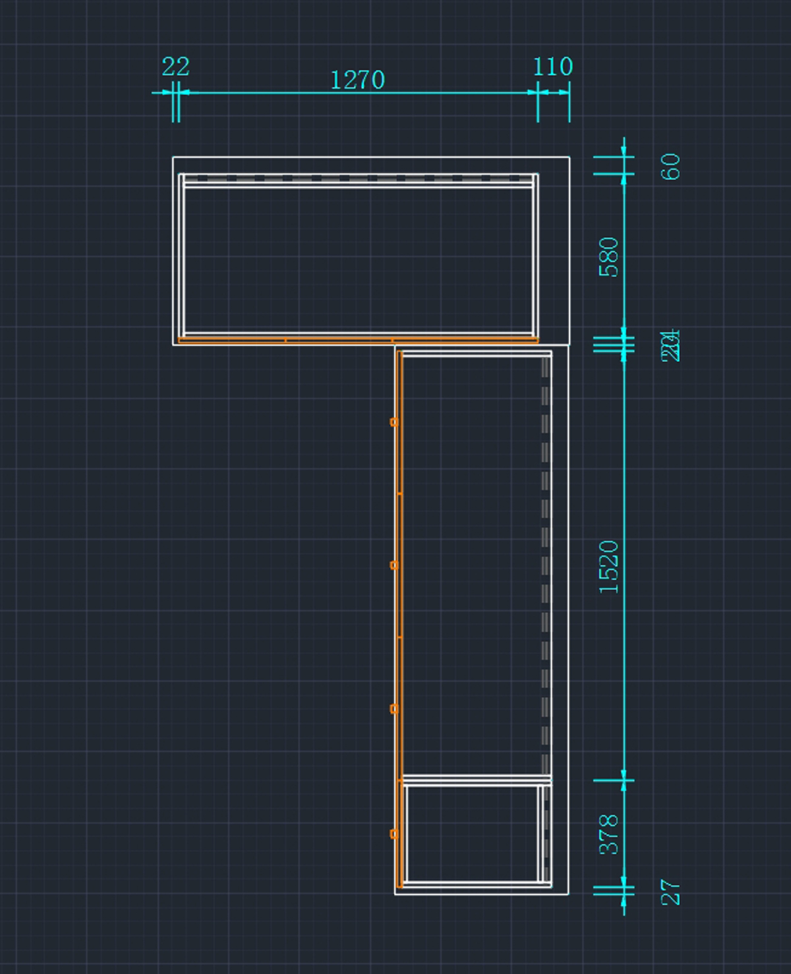Click the 22 dimension label
This screenshot has width=791, height=974.
175,67
